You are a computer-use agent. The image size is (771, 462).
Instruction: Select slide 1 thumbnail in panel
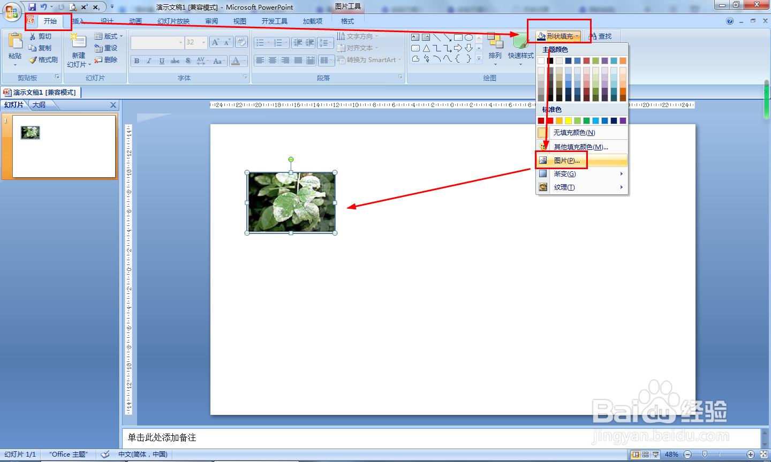[x=64, y=146]
